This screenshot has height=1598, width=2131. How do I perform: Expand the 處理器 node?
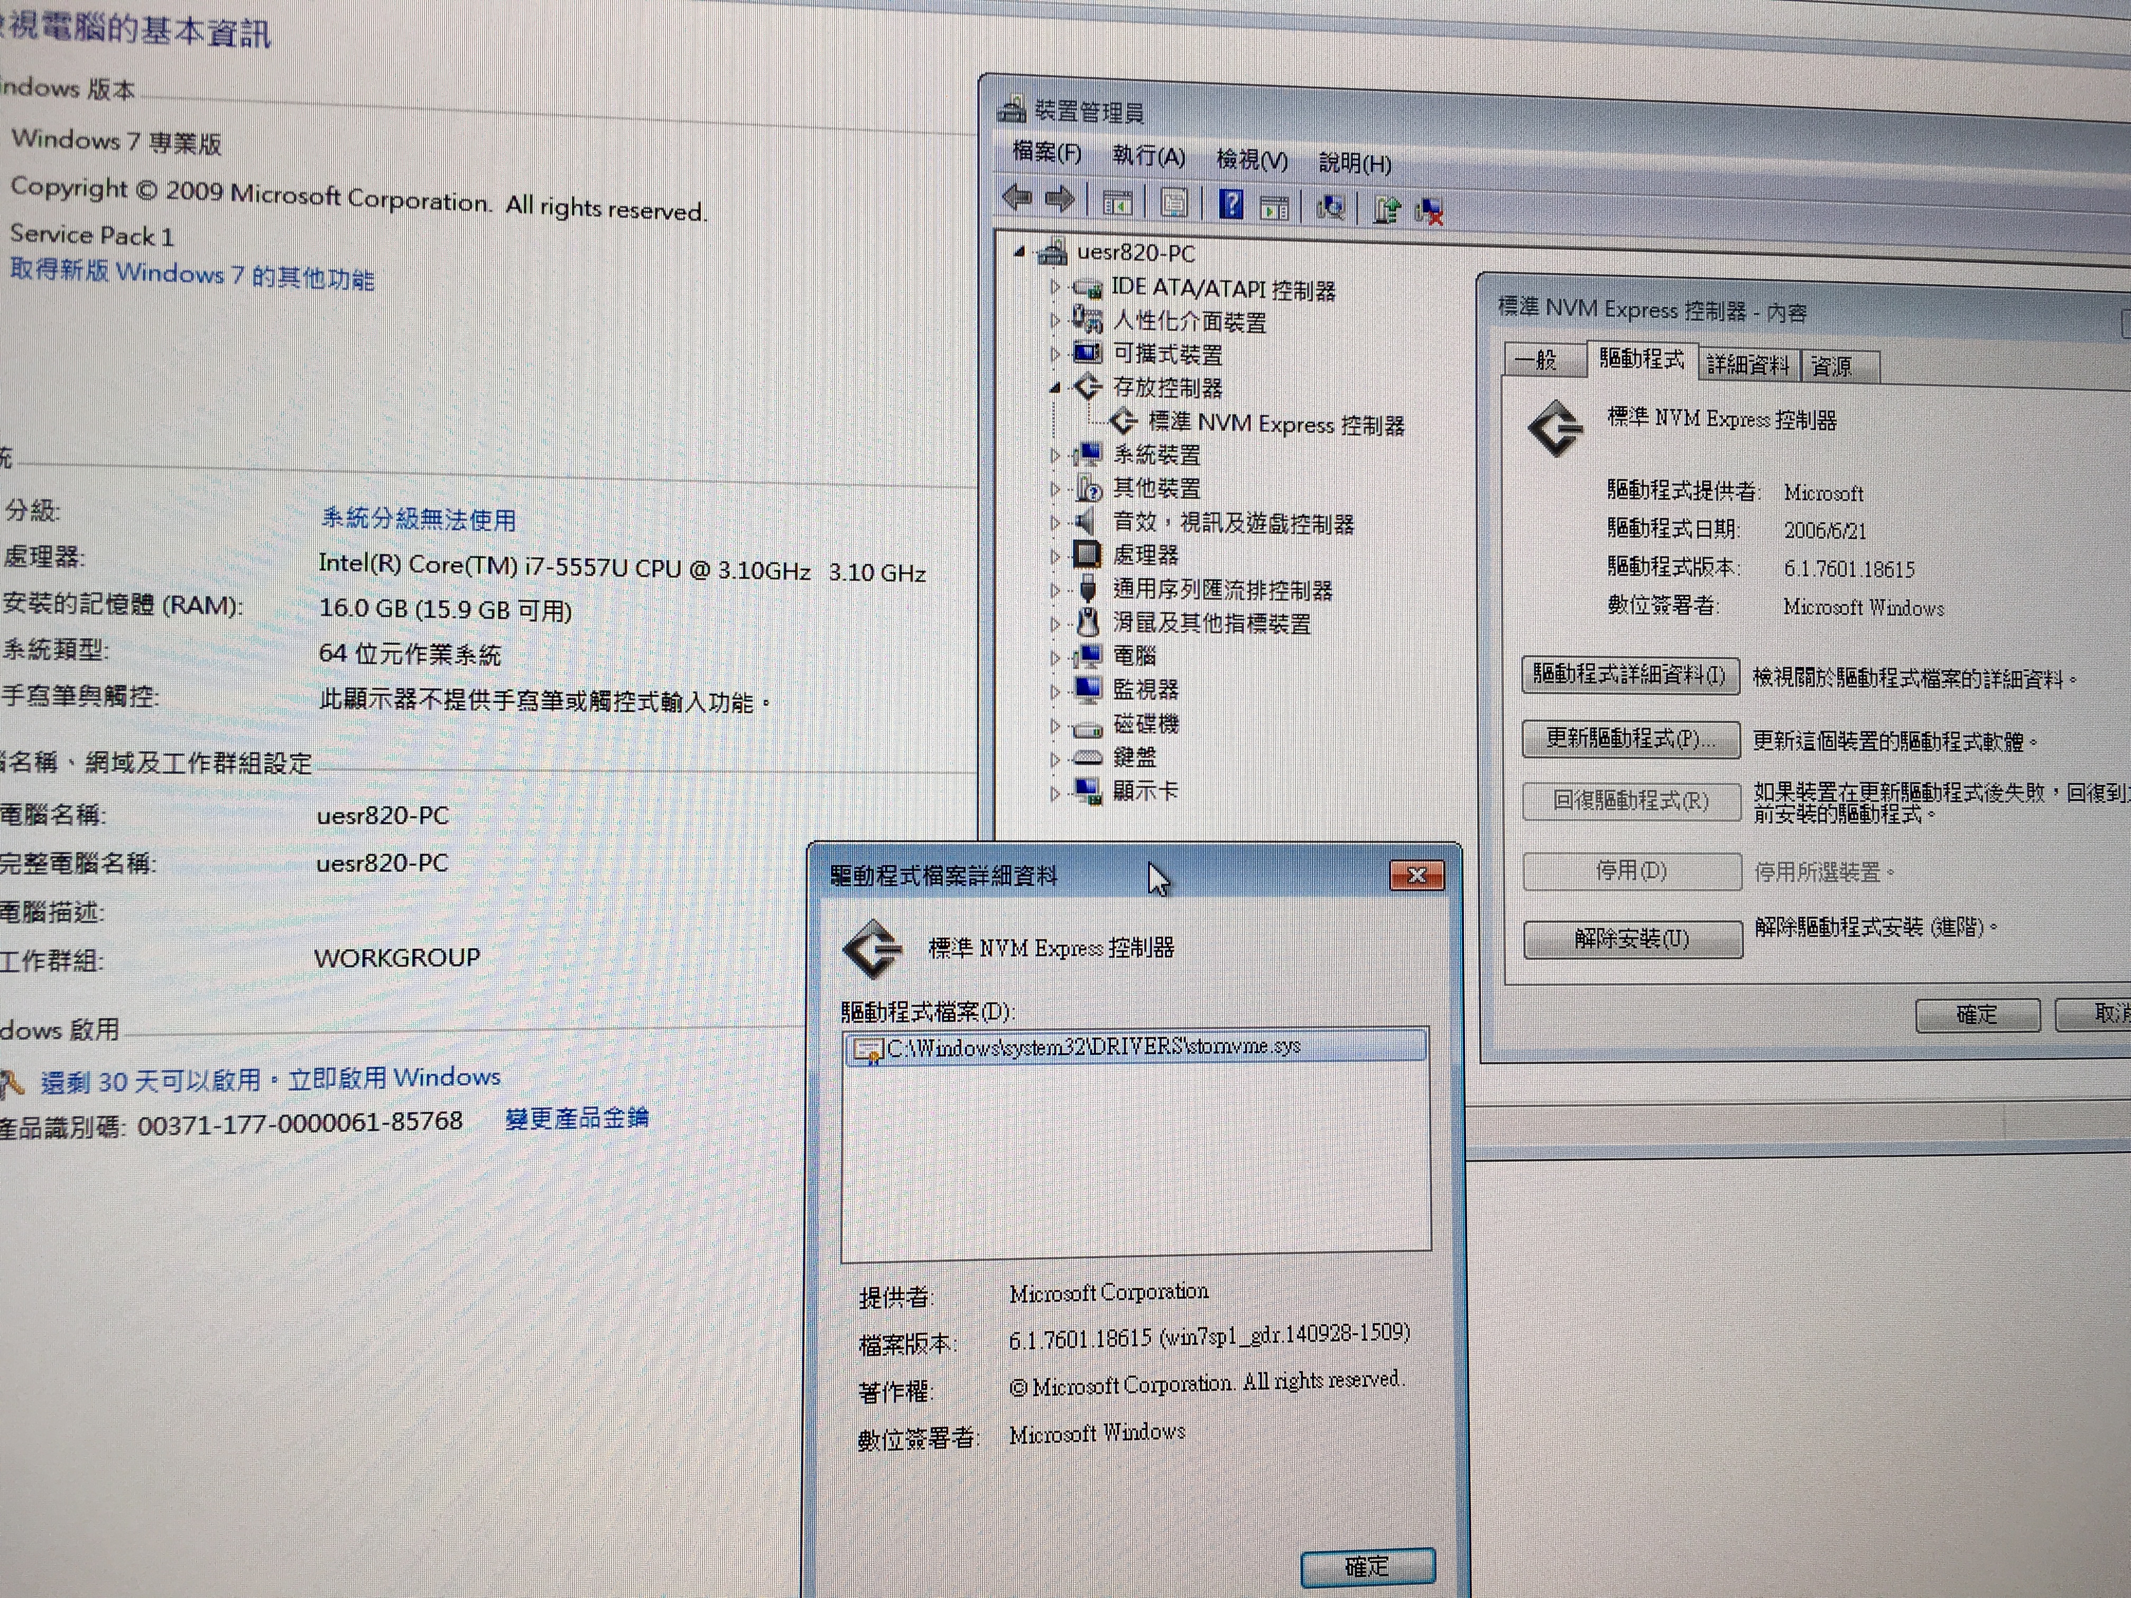coord(1055,556)
